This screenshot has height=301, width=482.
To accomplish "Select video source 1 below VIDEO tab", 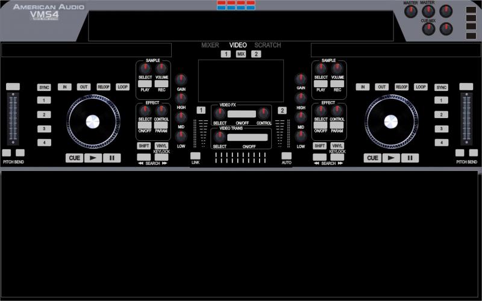I will [225, 54].
